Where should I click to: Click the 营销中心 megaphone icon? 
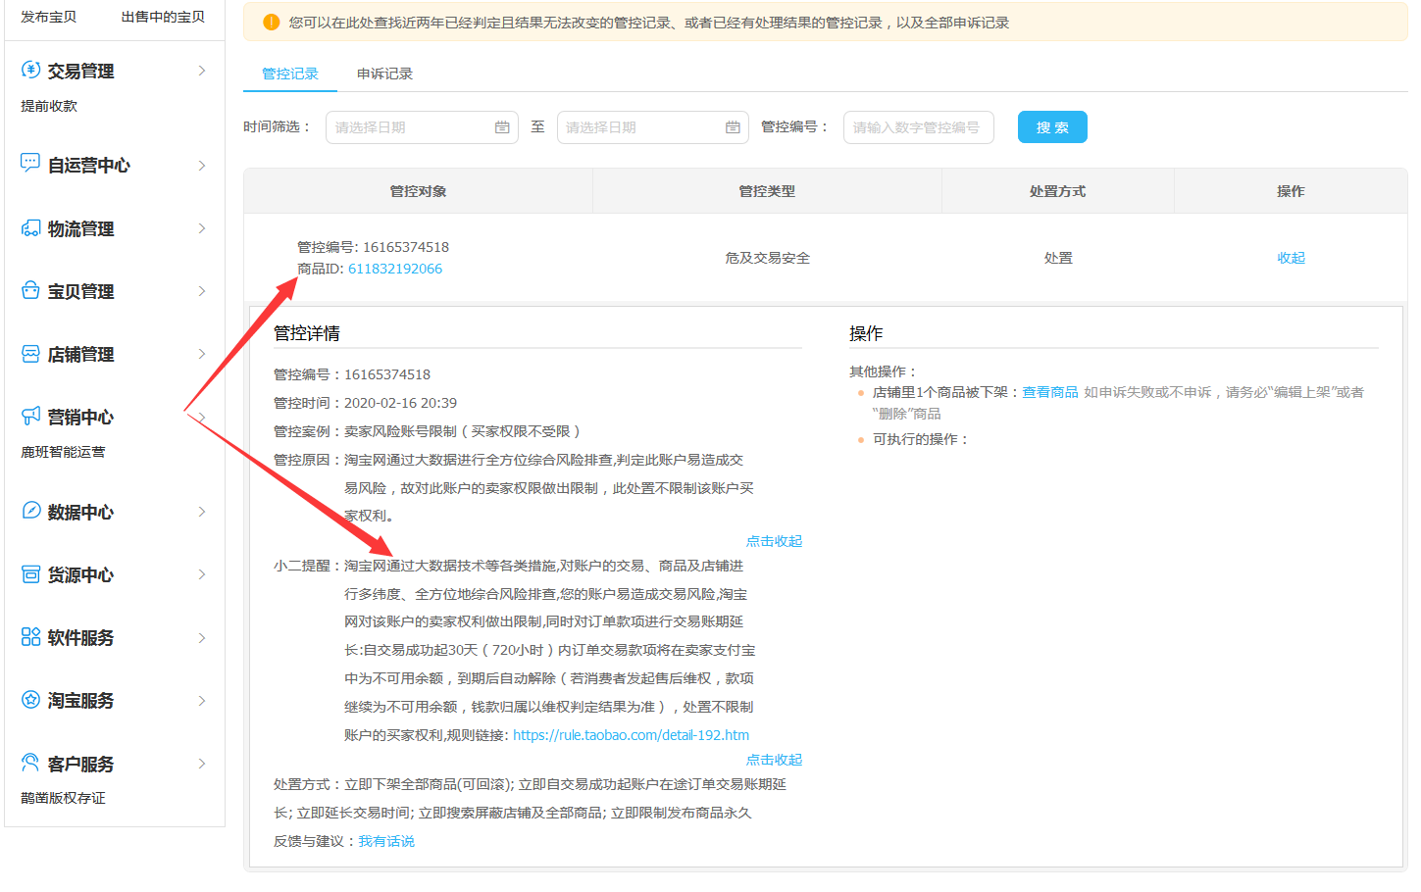(x=30, y=417)
